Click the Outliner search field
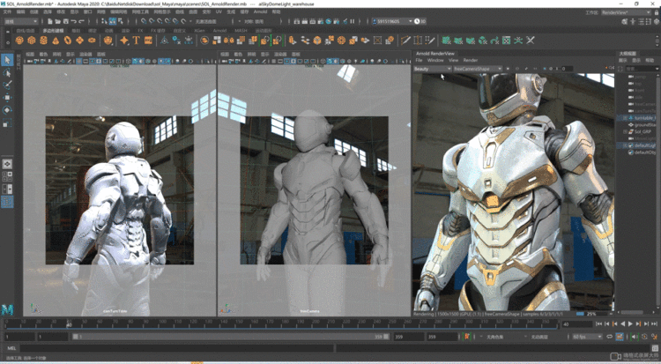Viewport: 661px width, 364px height. point(642,69)
